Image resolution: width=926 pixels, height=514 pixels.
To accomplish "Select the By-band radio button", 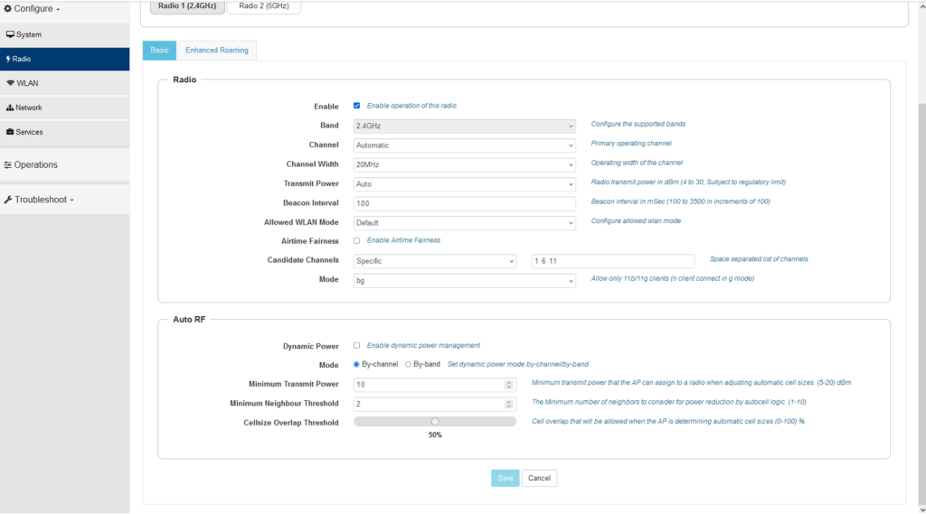I will click(408, 364).
